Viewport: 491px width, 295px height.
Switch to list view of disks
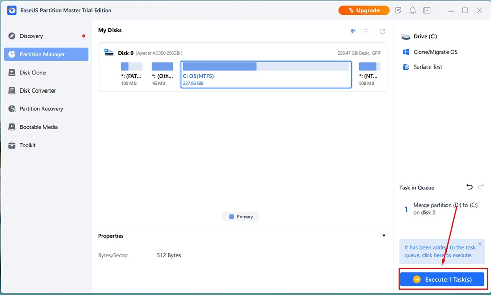pyautogui.click(x=366, y=31)
